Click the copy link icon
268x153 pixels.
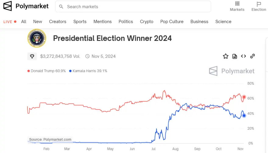pos(252,56)
